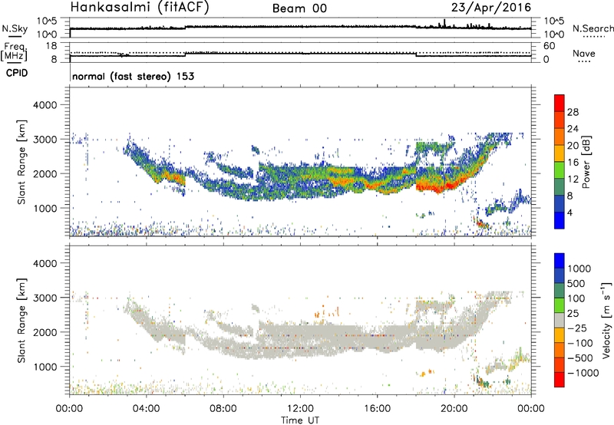Click the "Velocity [m s-1]" colorbar title
Viewport: 614px width, 425px height.
tap(606, 320)
